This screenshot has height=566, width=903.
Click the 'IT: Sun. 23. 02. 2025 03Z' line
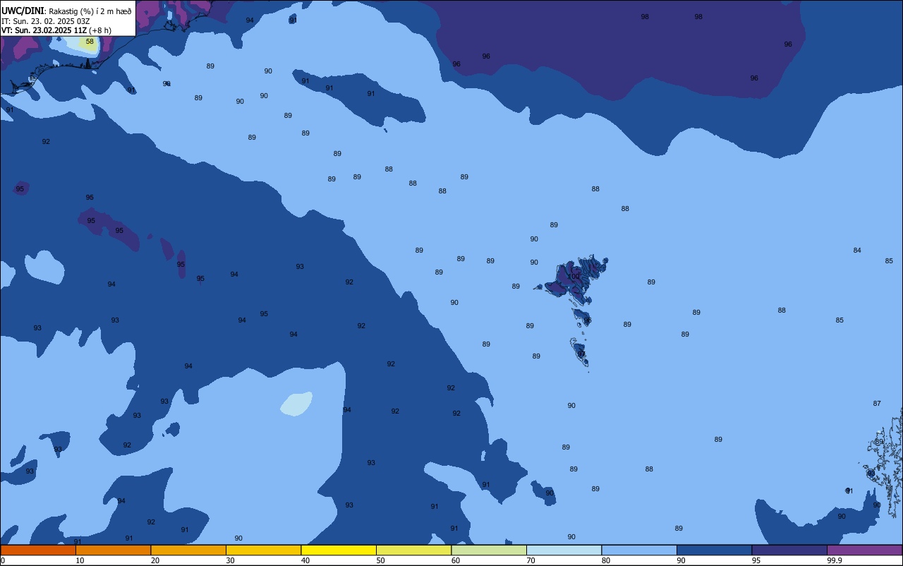tap(45, 21)
